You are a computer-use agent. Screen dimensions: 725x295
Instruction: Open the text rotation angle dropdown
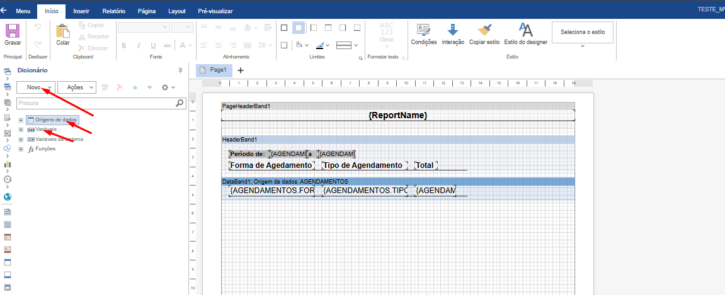pos(250,28)
